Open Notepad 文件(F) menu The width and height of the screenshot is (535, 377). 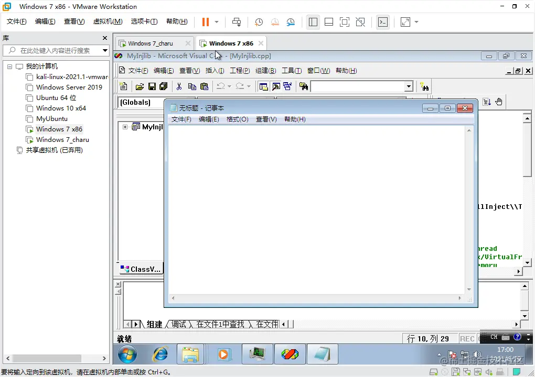181,119
